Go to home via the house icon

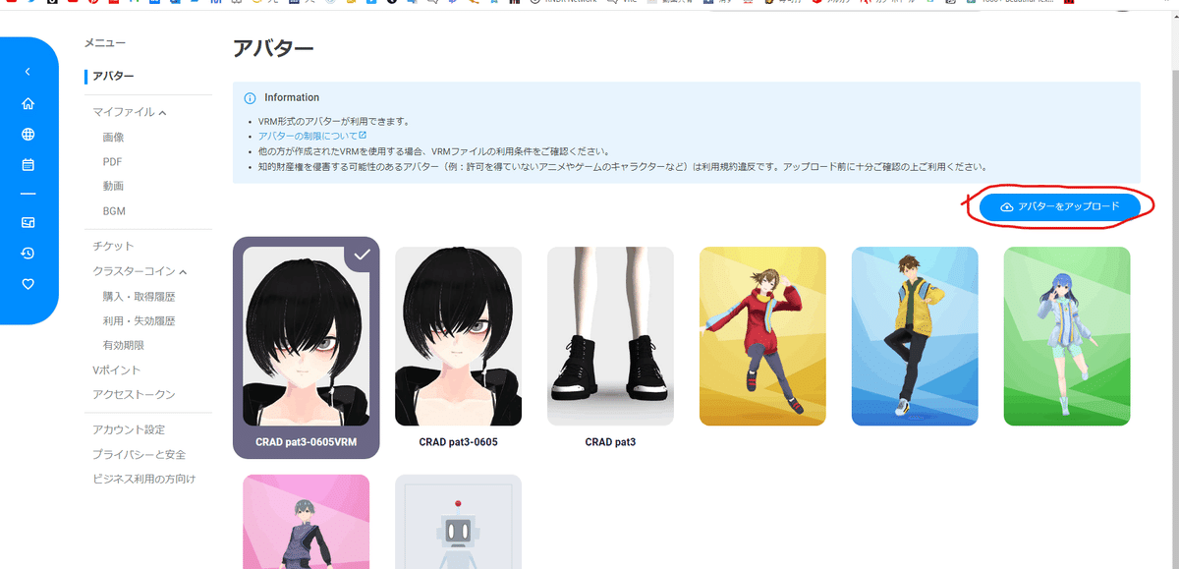point(28,103)
